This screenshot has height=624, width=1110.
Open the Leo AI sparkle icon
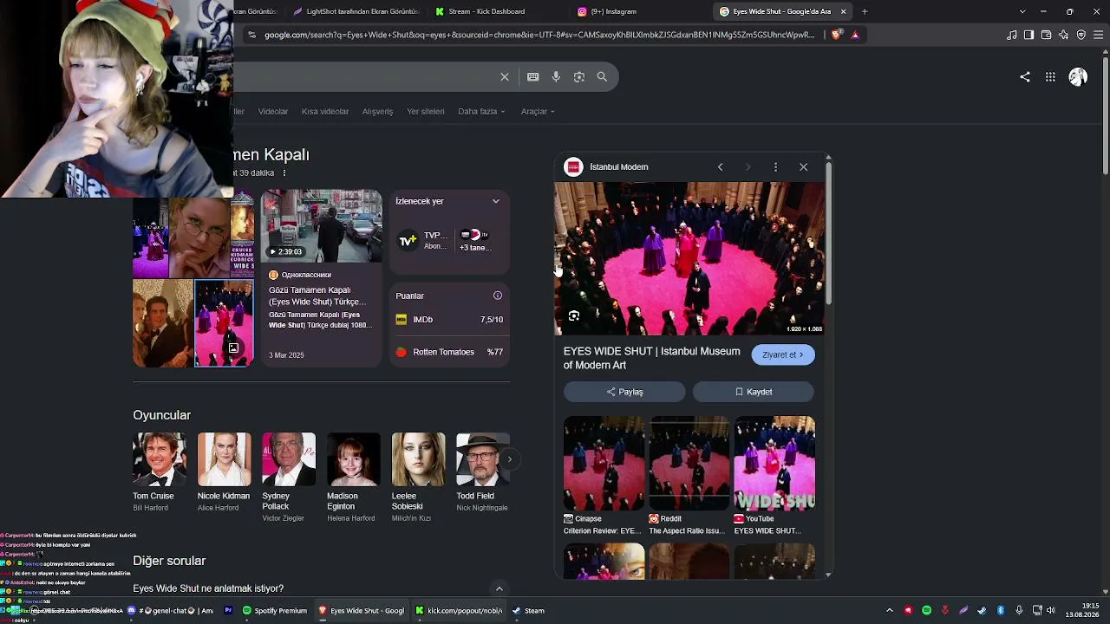tap(1063, 35)
